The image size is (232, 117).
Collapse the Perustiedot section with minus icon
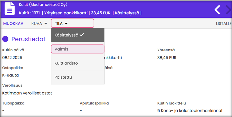(x=5, y=39)
